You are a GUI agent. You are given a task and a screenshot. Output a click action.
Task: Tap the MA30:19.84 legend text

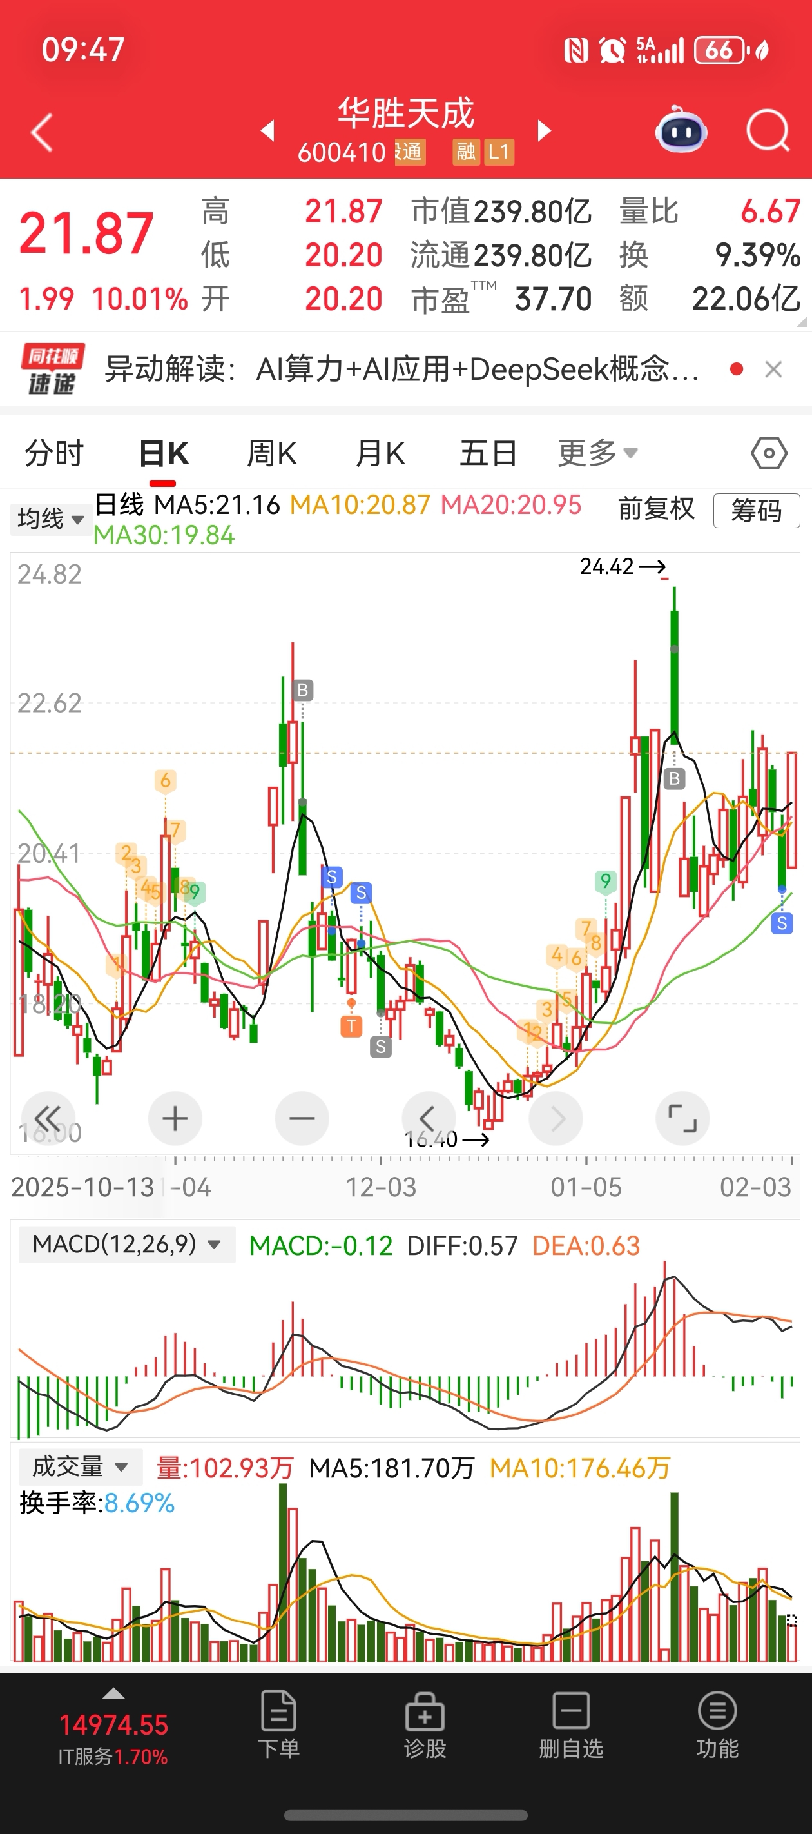(x=164, y=535)
